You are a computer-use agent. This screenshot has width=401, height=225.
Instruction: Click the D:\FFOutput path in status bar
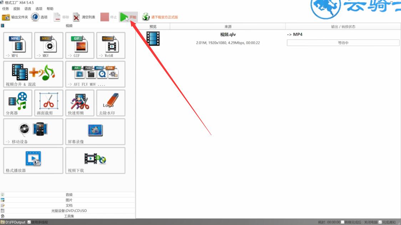(15, 222)
